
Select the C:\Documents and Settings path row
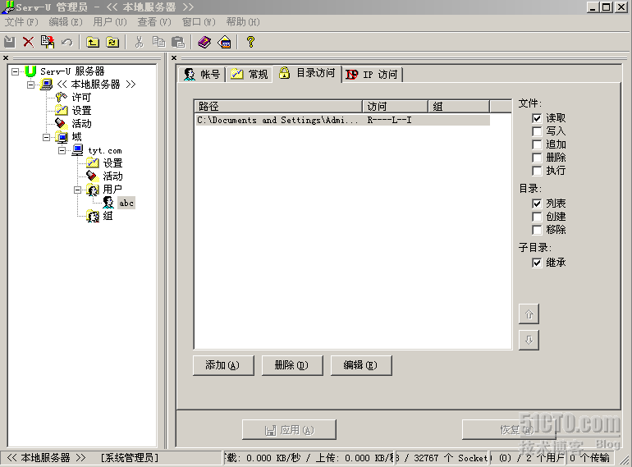point(342,120)
